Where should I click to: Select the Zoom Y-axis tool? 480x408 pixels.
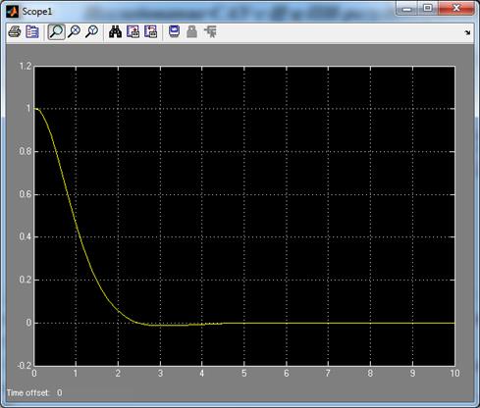pos(92,32)
